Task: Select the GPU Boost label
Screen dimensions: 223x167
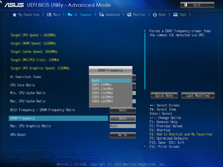Action: [18, 135]
